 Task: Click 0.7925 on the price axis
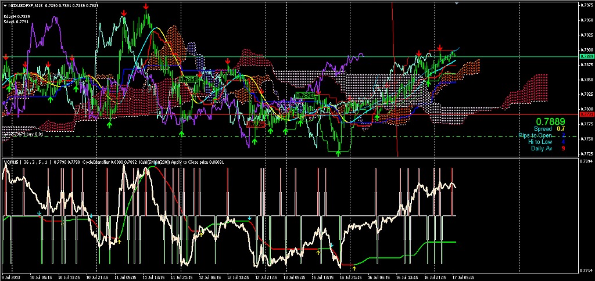(587, 35)
